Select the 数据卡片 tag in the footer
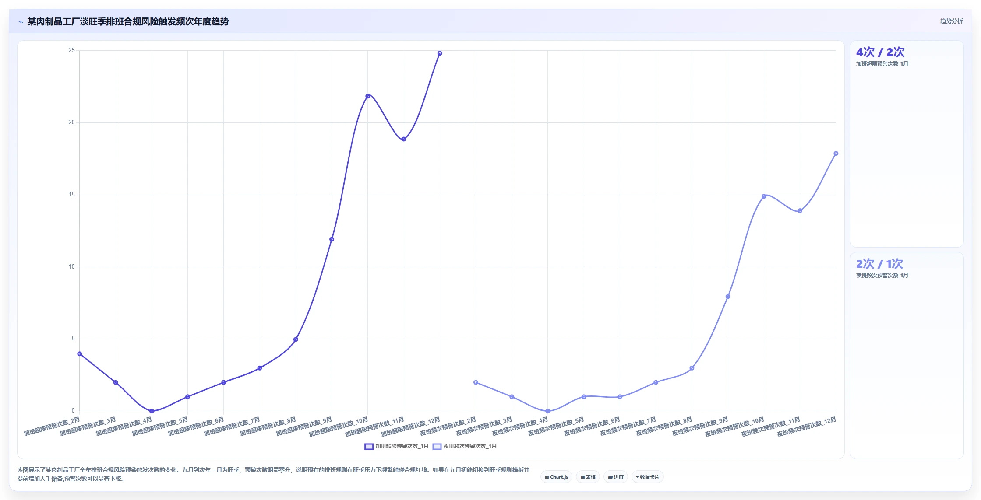This screenshot has height=500, width=981. (x=647, y=477)
